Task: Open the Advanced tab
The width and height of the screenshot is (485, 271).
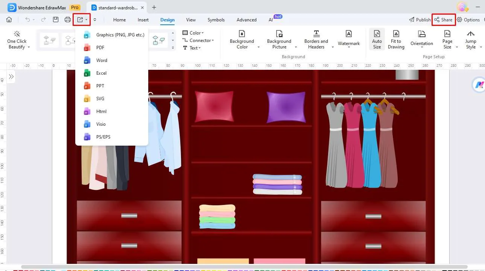Action: [x=246, y=20]
